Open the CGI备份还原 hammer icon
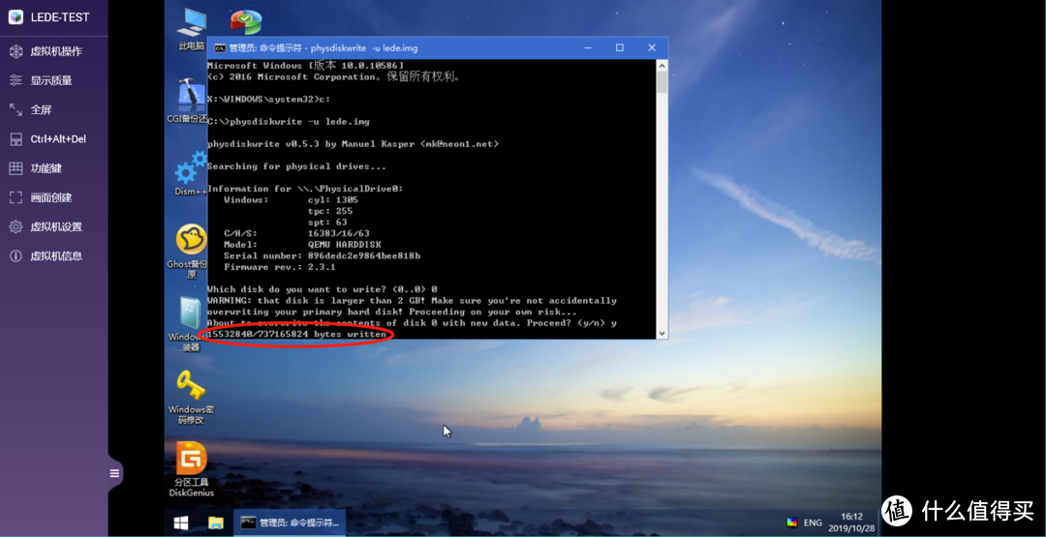The width and height of the screenshot is (1046, 537). [190, 95]
